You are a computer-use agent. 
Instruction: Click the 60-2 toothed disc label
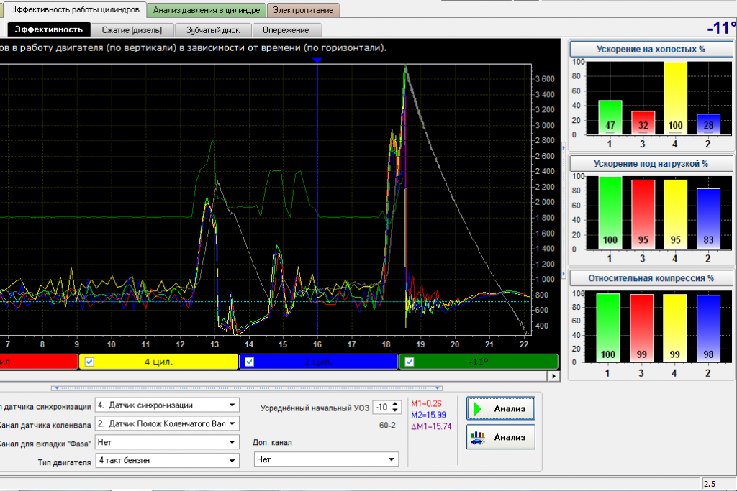pyautogui.click(x=387, y=426)
